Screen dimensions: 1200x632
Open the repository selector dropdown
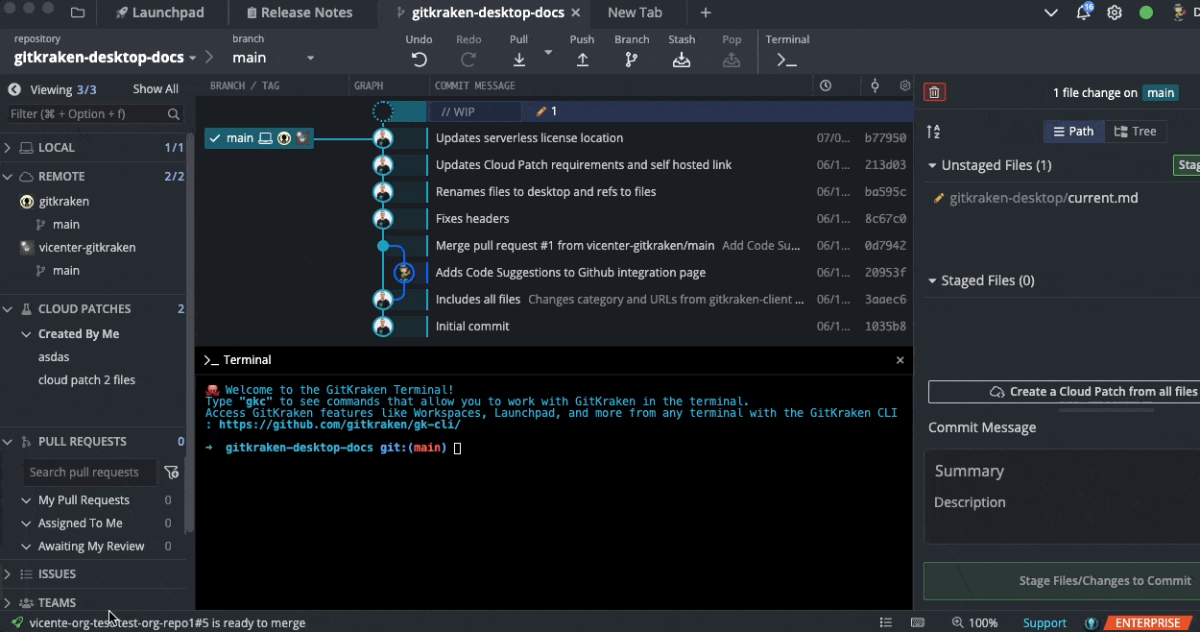pos(105,58)
